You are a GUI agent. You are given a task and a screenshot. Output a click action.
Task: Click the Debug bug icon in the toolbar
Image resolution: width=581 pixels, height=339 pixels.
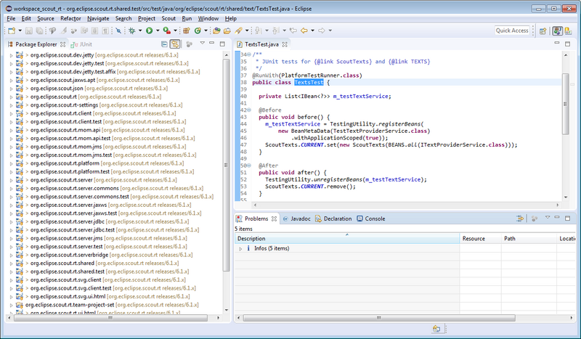(x=132, y=30)
